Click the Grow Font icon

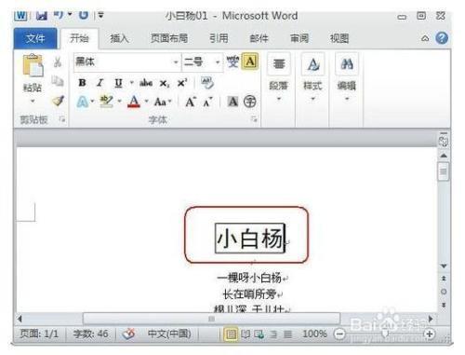point(191,102)
